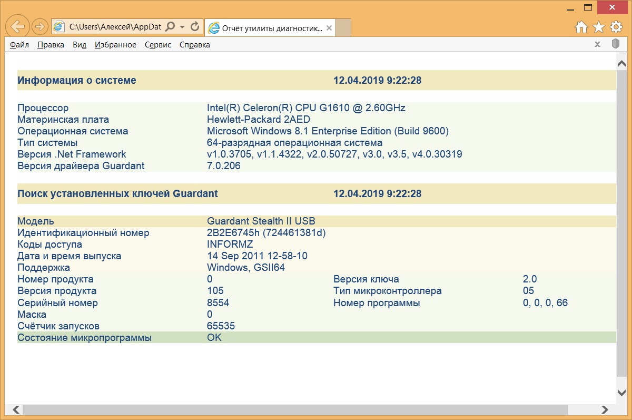This screenshot has height=420, width=632.
Task: Click the Версия ключа value 2.0
Action: 530,279
